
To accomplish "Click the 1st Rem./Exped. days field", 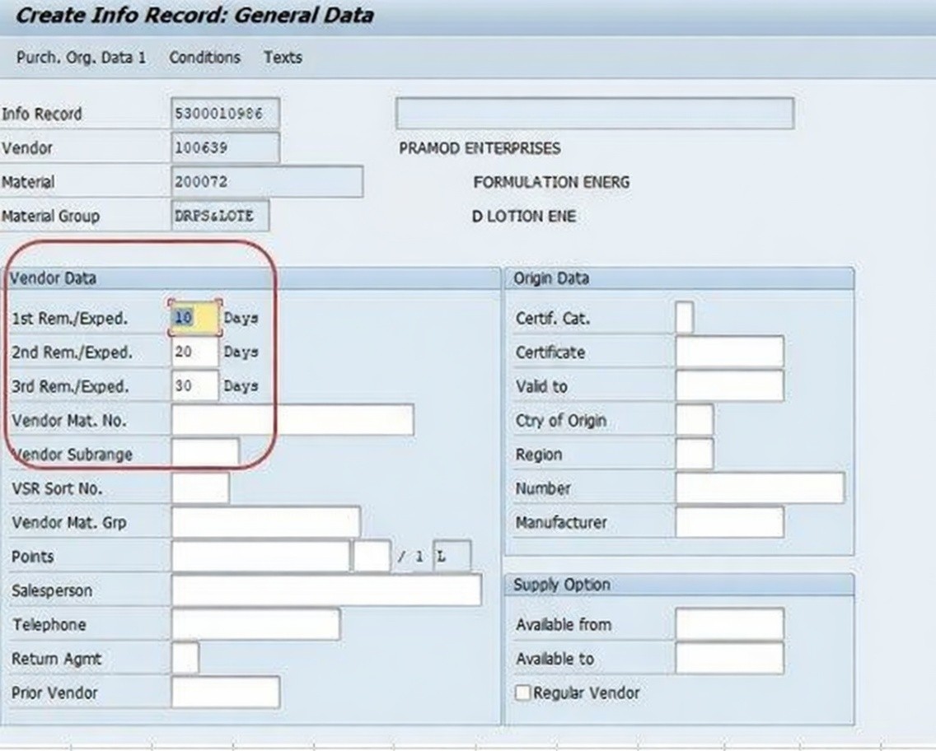I will point(195,318).
